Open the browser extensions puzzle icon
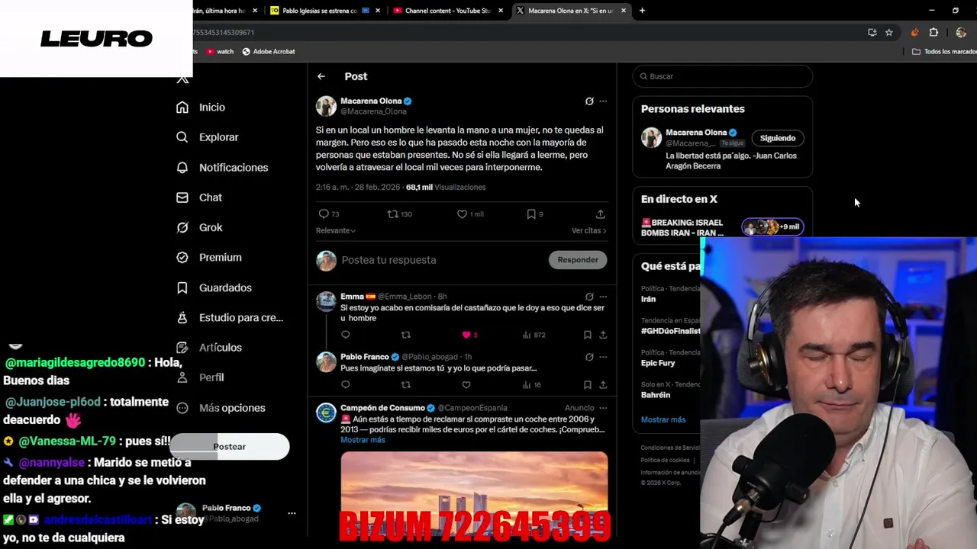977x549 pixels. click(933, 33)
